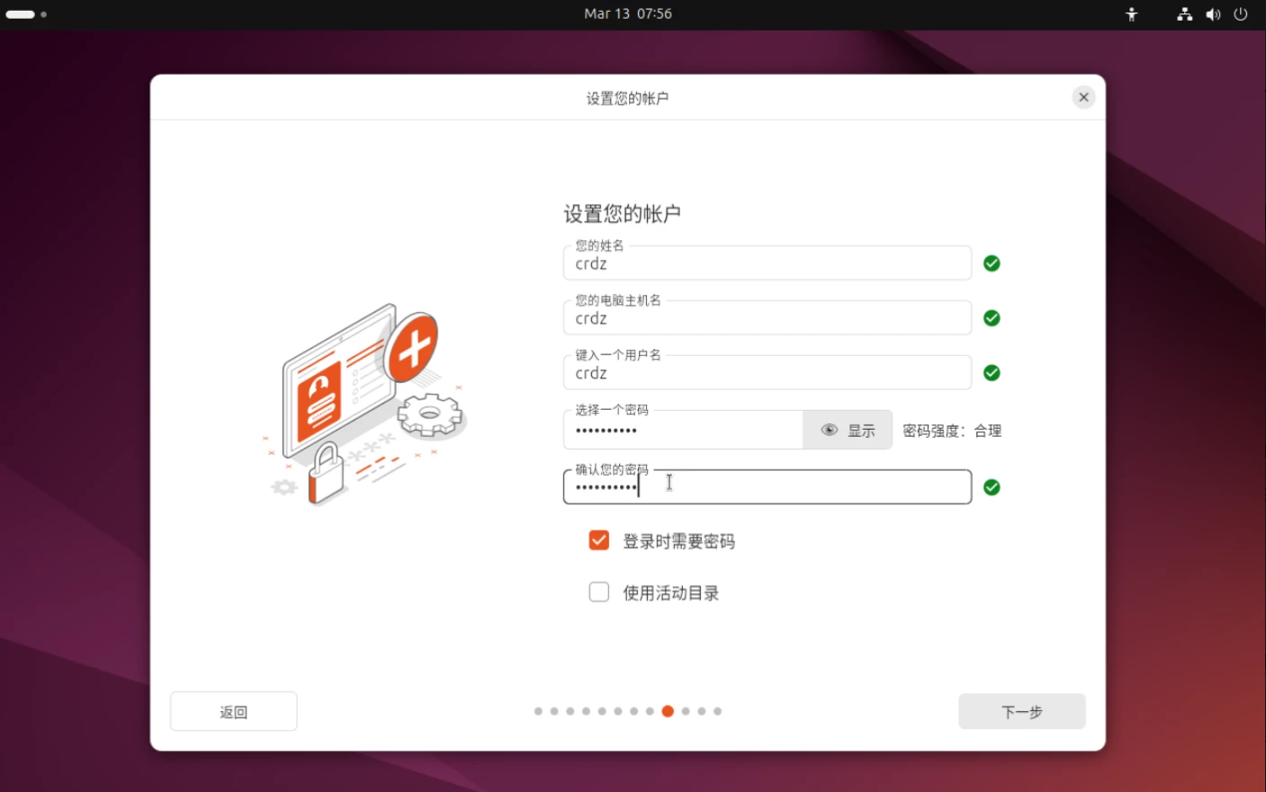Click the volume speaker icon
1266x792 pixels.
tap(1213, 14)
